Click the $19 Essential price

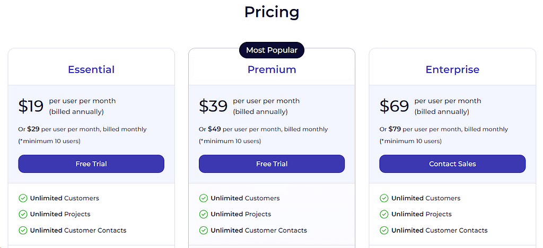[x=31, y=106]
